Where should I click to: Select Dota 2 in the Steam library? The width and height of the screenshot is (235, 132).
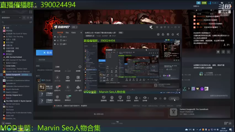click(9, 98)
